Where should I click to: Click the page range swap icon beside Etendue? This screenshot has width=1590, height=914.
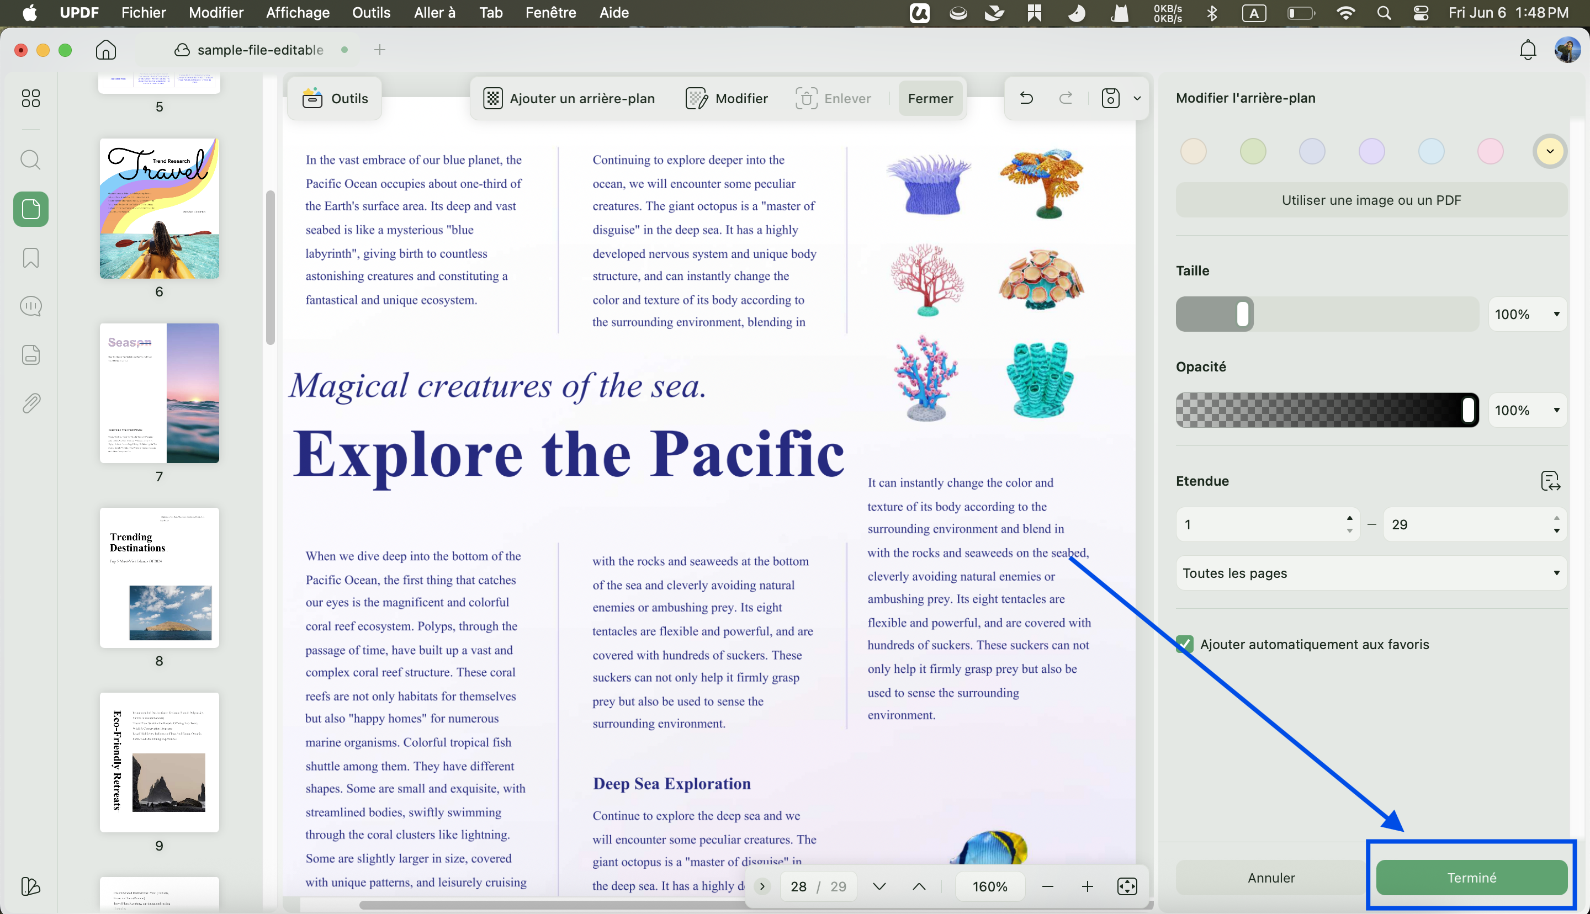[1550, 481]
